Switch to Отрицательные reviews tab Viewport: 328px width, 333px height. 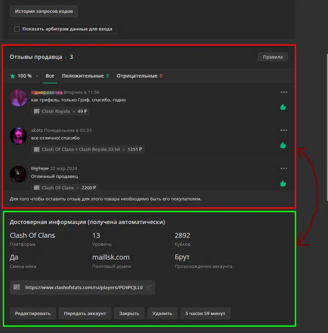[139, 76]
